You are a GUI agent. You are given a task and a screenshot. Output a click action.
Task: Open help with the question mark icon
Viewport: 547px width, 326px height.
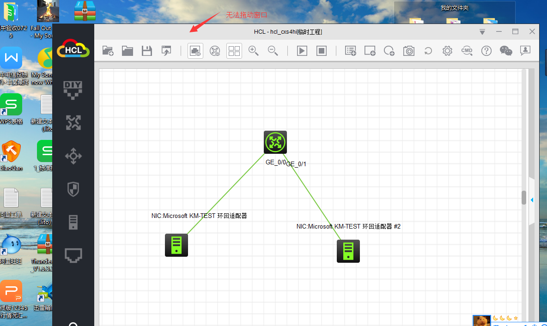pos(486,51)
